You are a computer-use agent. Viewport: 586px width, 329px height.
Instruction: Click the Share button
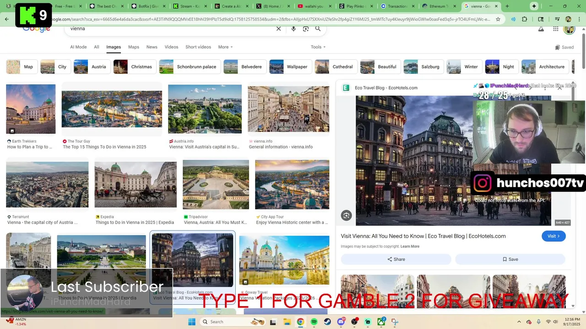(x=396, y=259)
